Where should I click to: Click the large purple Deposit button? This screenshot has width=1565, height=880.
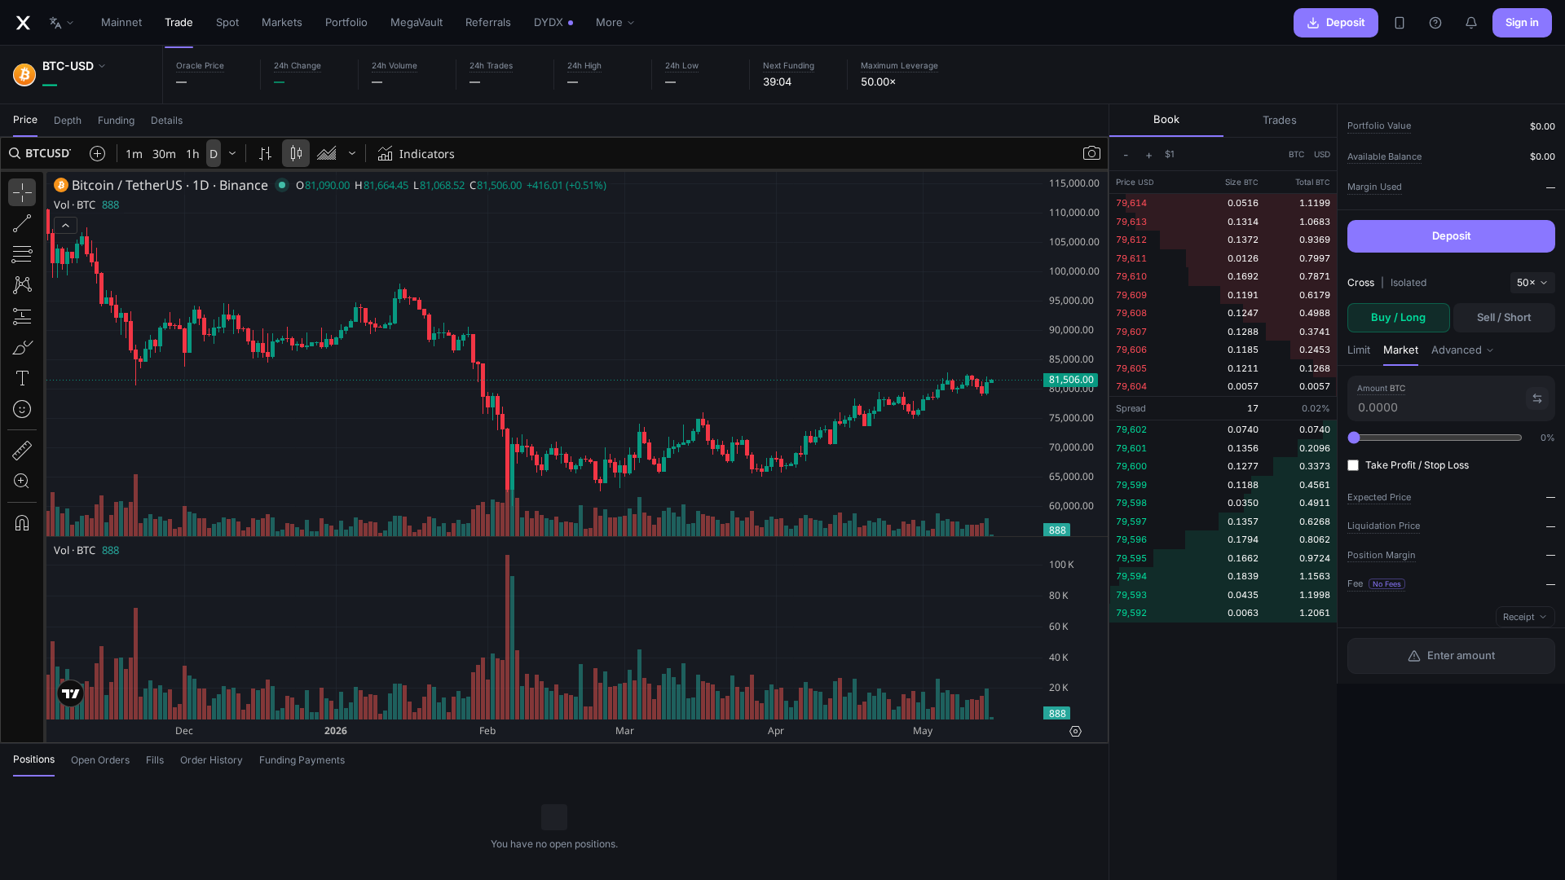(x=1451, y=236)
